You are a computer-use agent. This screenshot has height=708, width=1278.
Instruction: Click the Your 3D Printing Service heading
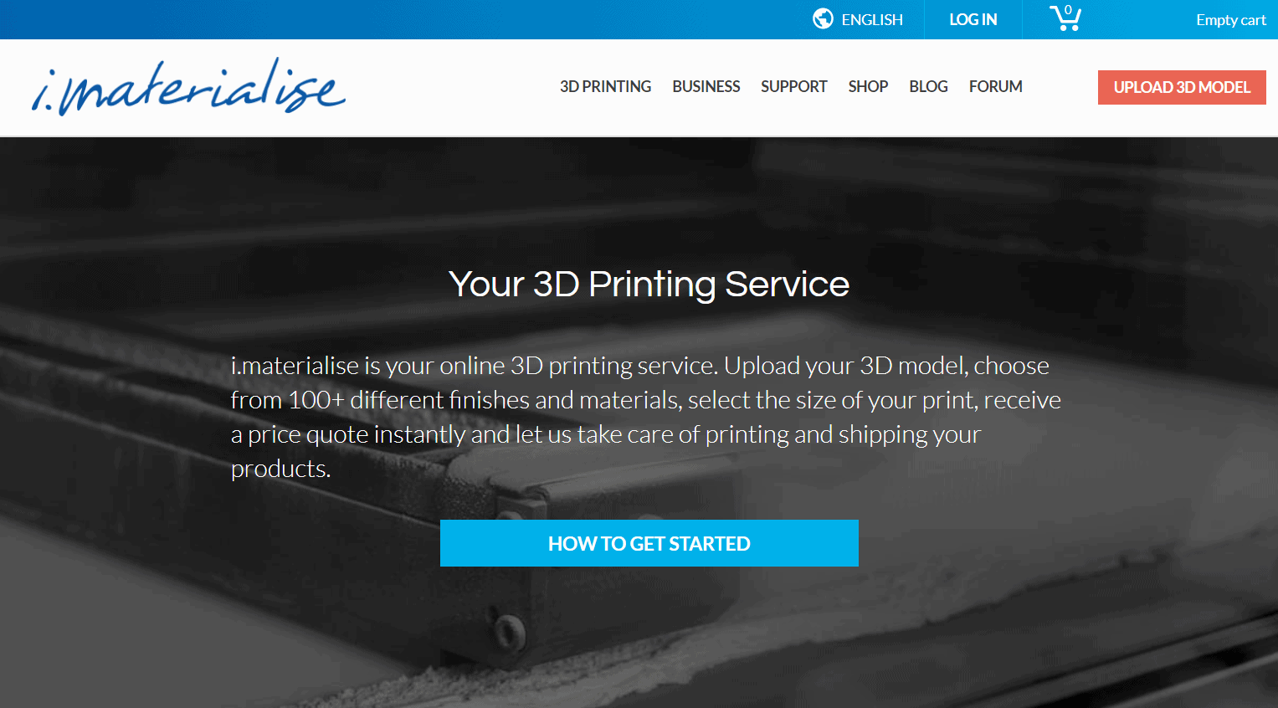649,285
